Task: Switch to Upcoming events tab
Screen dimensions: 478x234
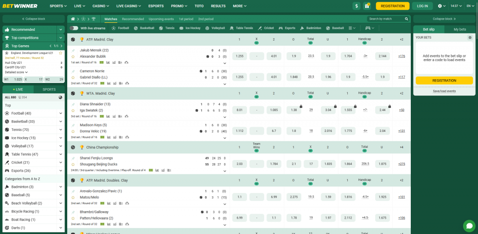Action: pos(161,19)
